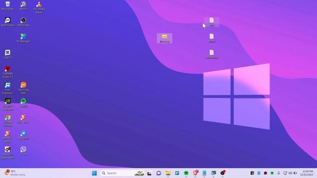Click the battery tray icon
Screen dimensions: 317x178
pos(295,173)
